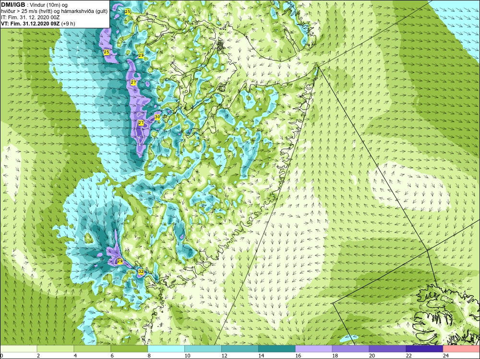Viewport: 480px width, 359px height.
Task: Pick the pale yellow 0–2 m/s legend swatch
Action: click(x=18, y=348)
